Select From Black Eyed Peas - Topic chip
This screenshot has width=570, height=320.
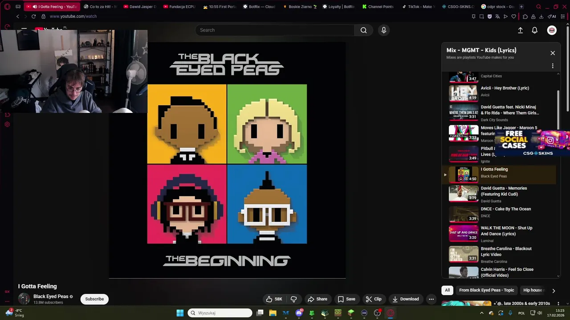[x=487, y=290]
